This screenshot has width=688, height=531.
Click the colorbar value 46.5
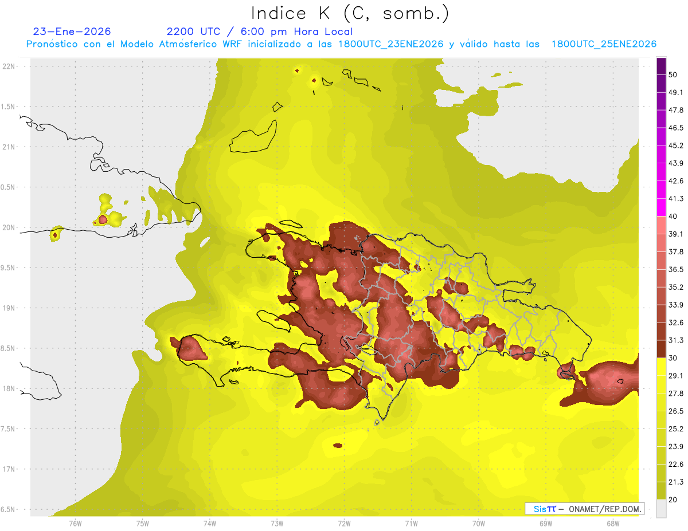676,128
